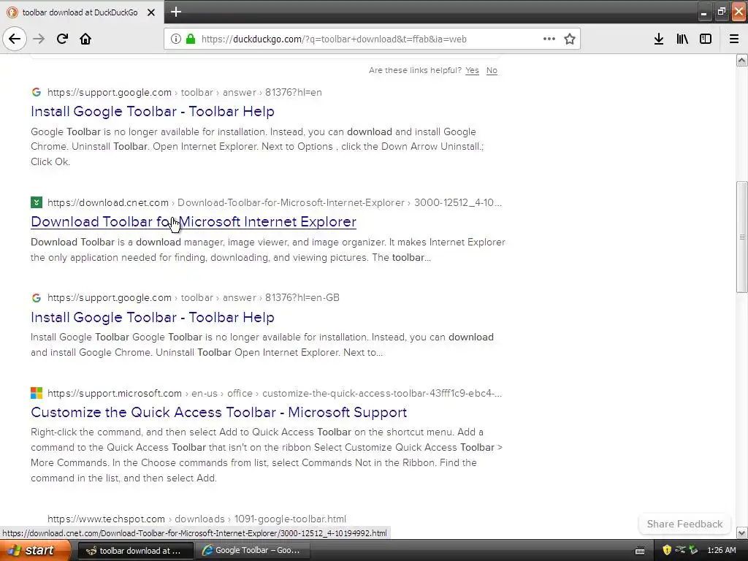The width and height of the screenshot is (748, 561).
Task: Click the Share Feedback button
Action: (684, 524)
